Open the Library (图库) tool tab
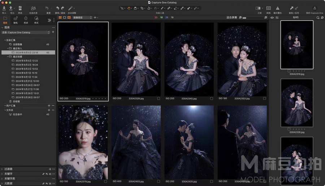The height and width of the screenshot is (186, 325). point(5,20)
